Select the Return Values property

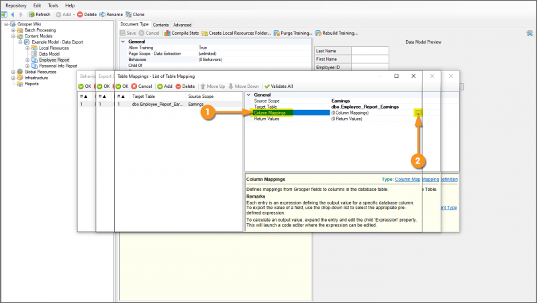(266, 119)
